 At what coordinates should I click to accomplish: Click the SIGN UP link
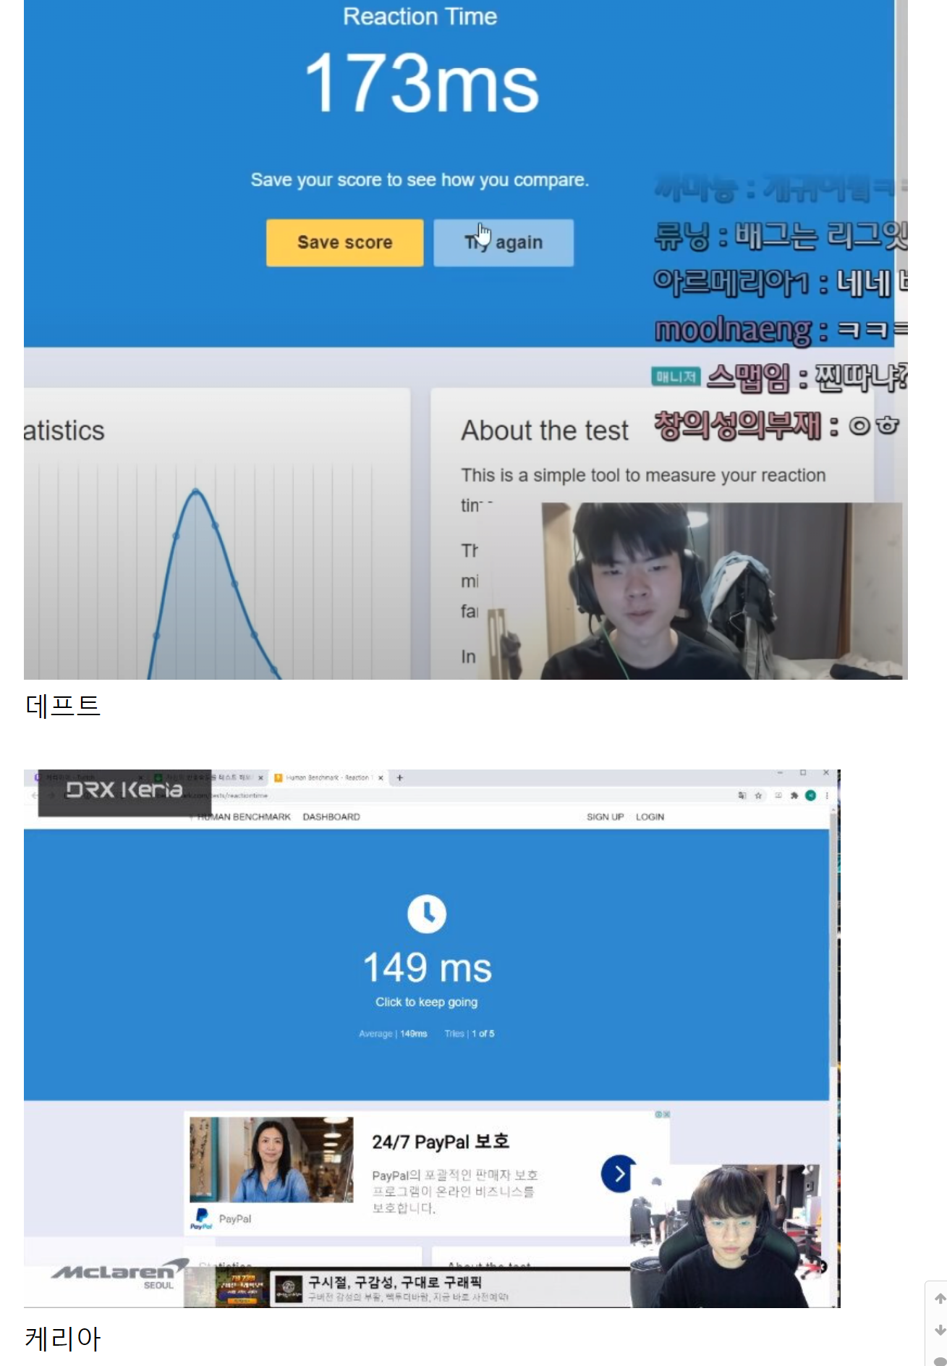tap(605, 817)
